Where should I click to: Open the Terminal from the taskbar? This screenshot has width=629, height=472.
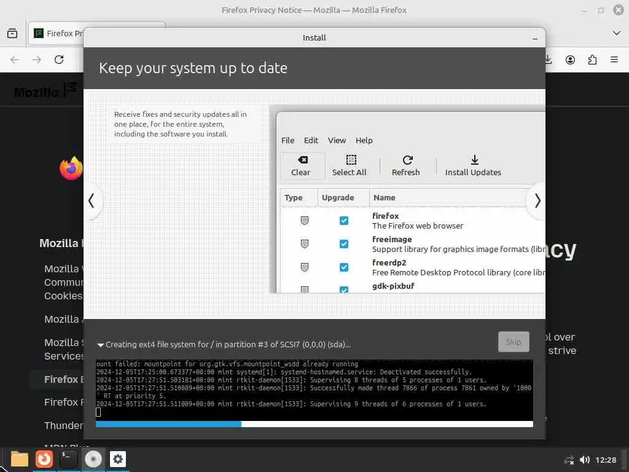[x=68, y=459]
